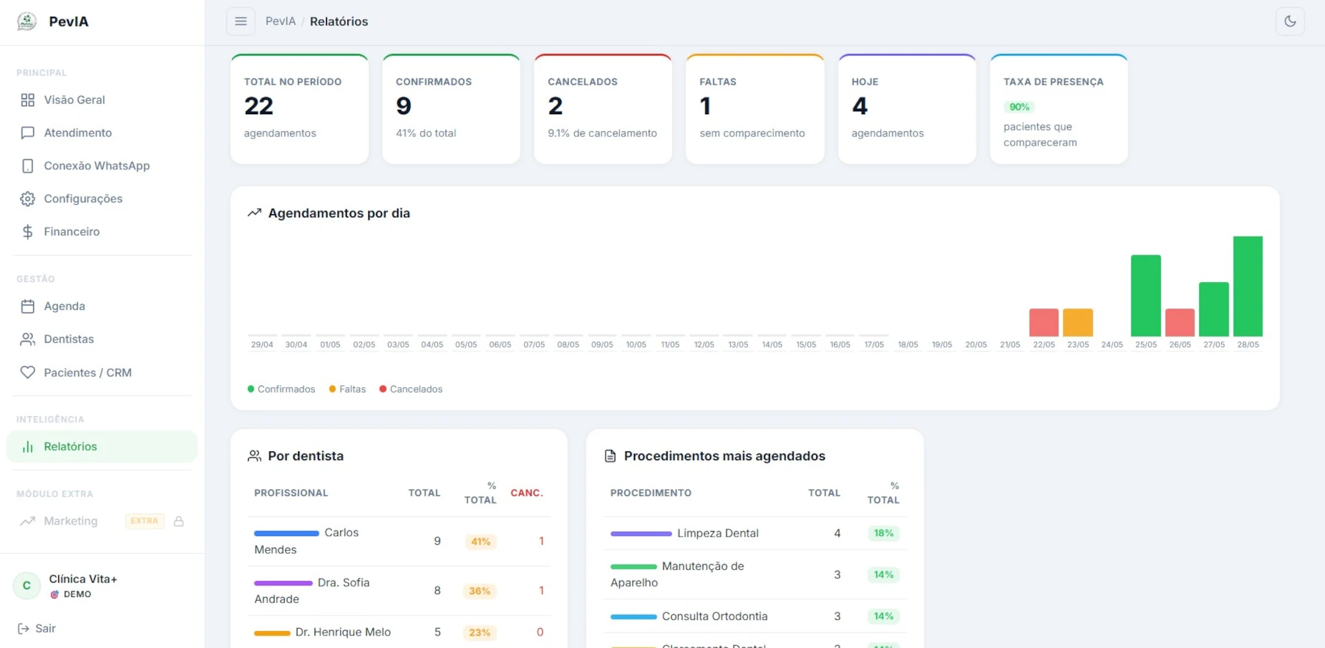The image size is (1325, 648).
Task: Select the Cancelados summary card
Action: [603, 109]
